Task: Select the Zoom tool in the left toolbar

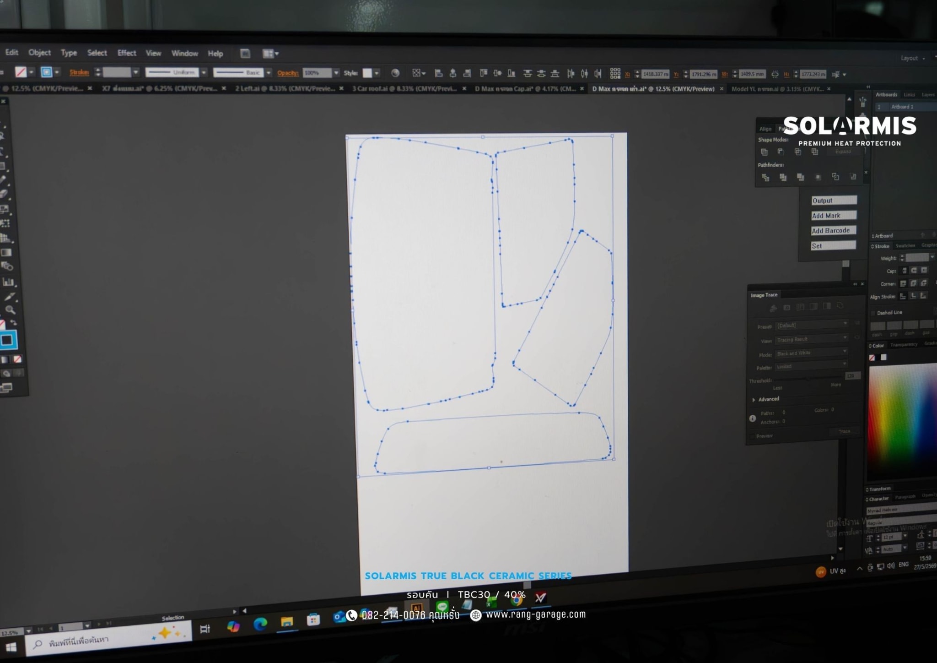Action: coord(10,310)
